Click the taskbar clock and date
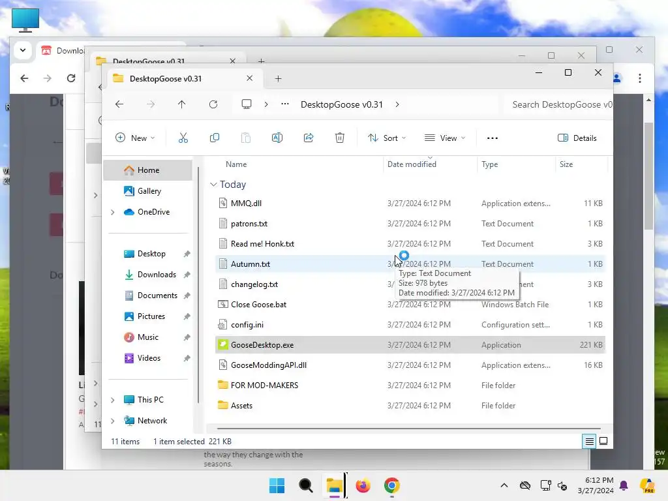 click(596, 485)
